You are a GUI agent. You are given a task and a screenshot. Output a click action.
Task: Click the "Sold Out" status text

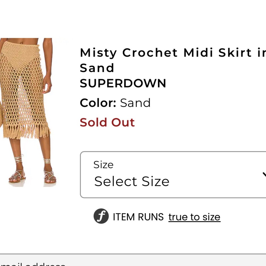(107, 122)
